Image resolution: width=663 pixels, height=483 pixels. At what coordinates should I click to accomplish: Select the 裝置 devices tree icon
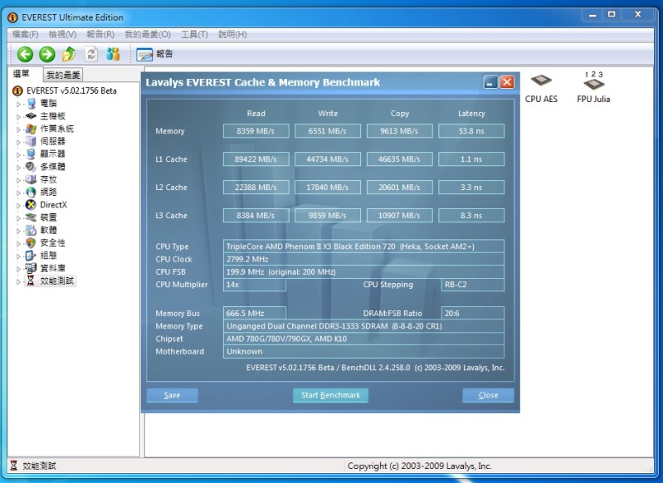(31, 217)
